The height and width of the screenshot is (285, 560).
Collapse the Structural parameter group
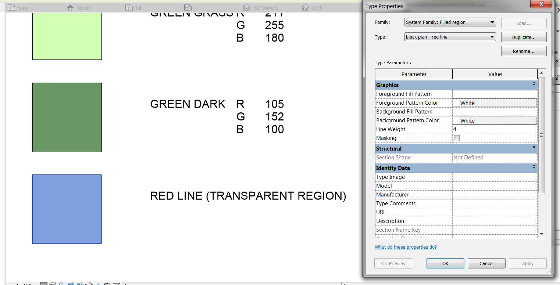tap(534, 148)
